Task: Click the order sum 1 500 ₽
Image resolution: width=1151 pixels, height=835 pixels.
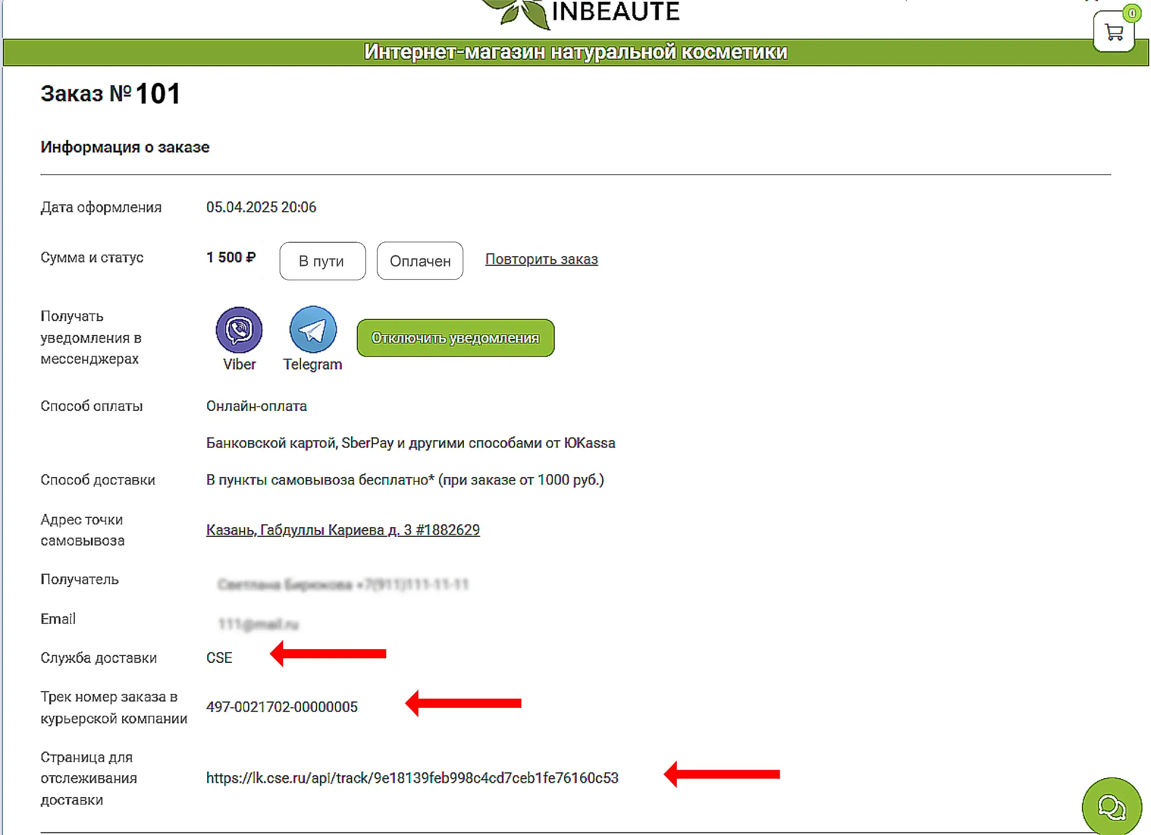Action: point(231,257)
